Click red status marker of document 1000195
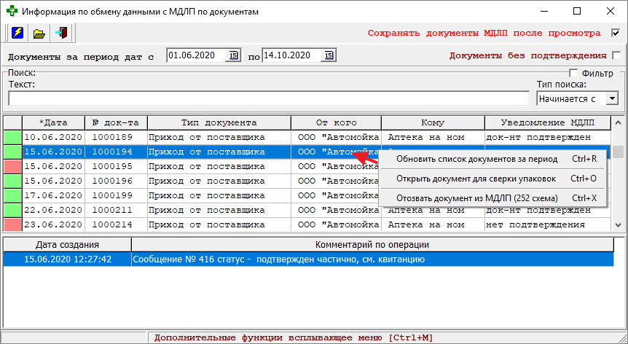Viewport: 628px width, 344px height. coord(12,166)
